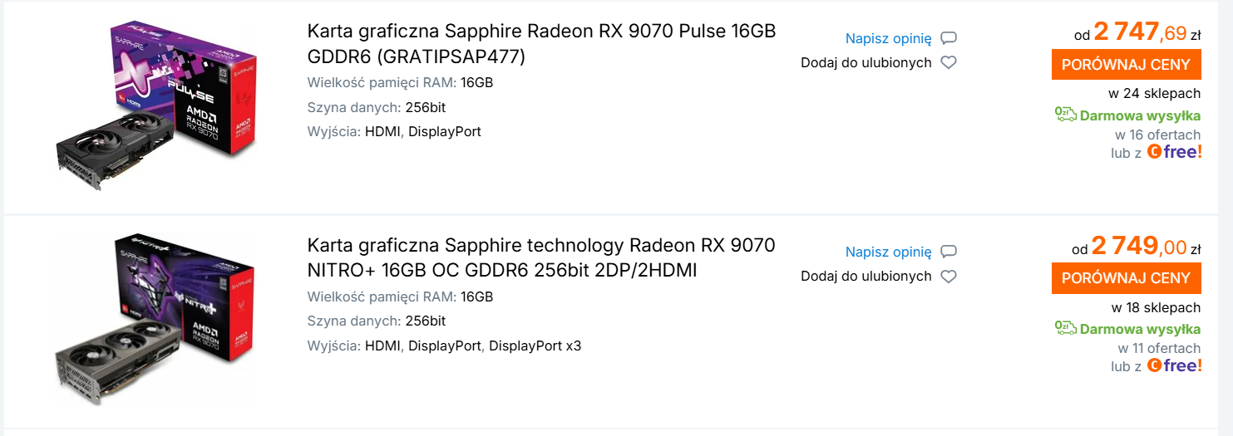This screenshot has height=436, width=1233.
Task: Click the free! logo on NITRO+ offer
Action: tap(1175, 365)
